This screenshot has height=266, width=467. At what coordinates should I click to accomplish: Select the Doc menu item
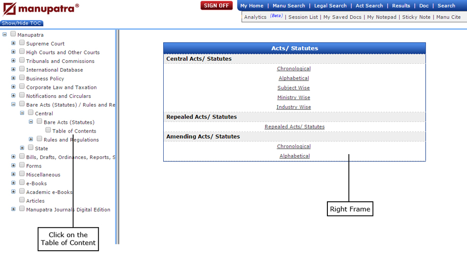(424, 6)
